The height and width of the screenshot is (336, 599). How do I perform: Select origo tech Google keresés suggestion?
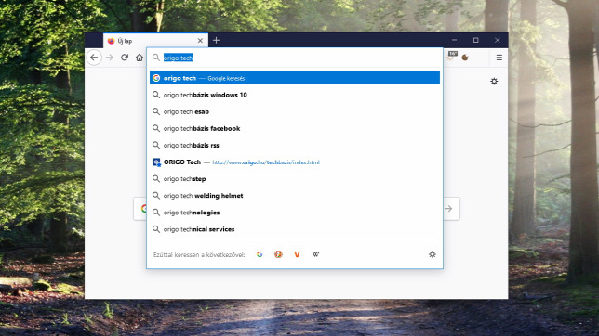click(x=295, y=78)
